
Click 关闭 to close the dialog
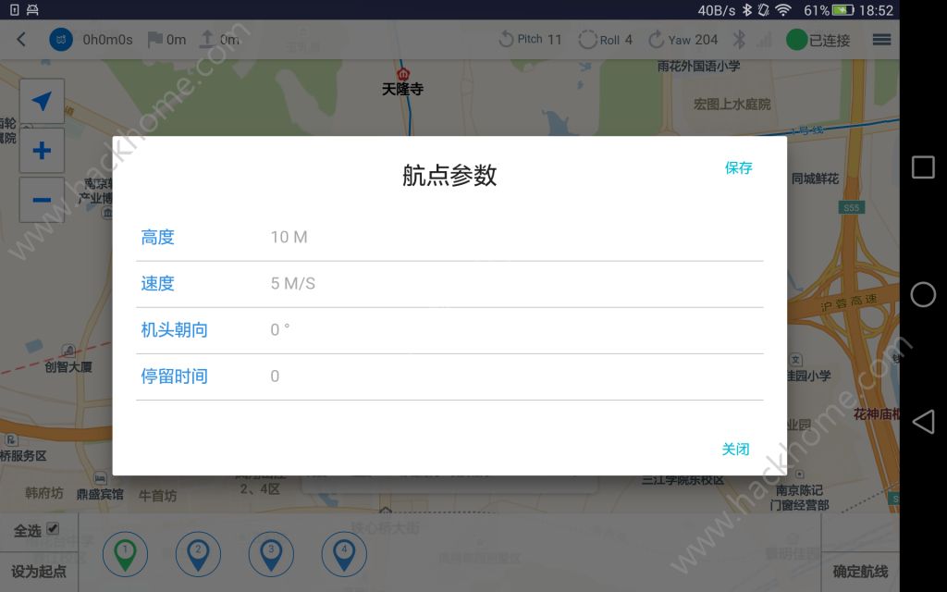(735, 449)
